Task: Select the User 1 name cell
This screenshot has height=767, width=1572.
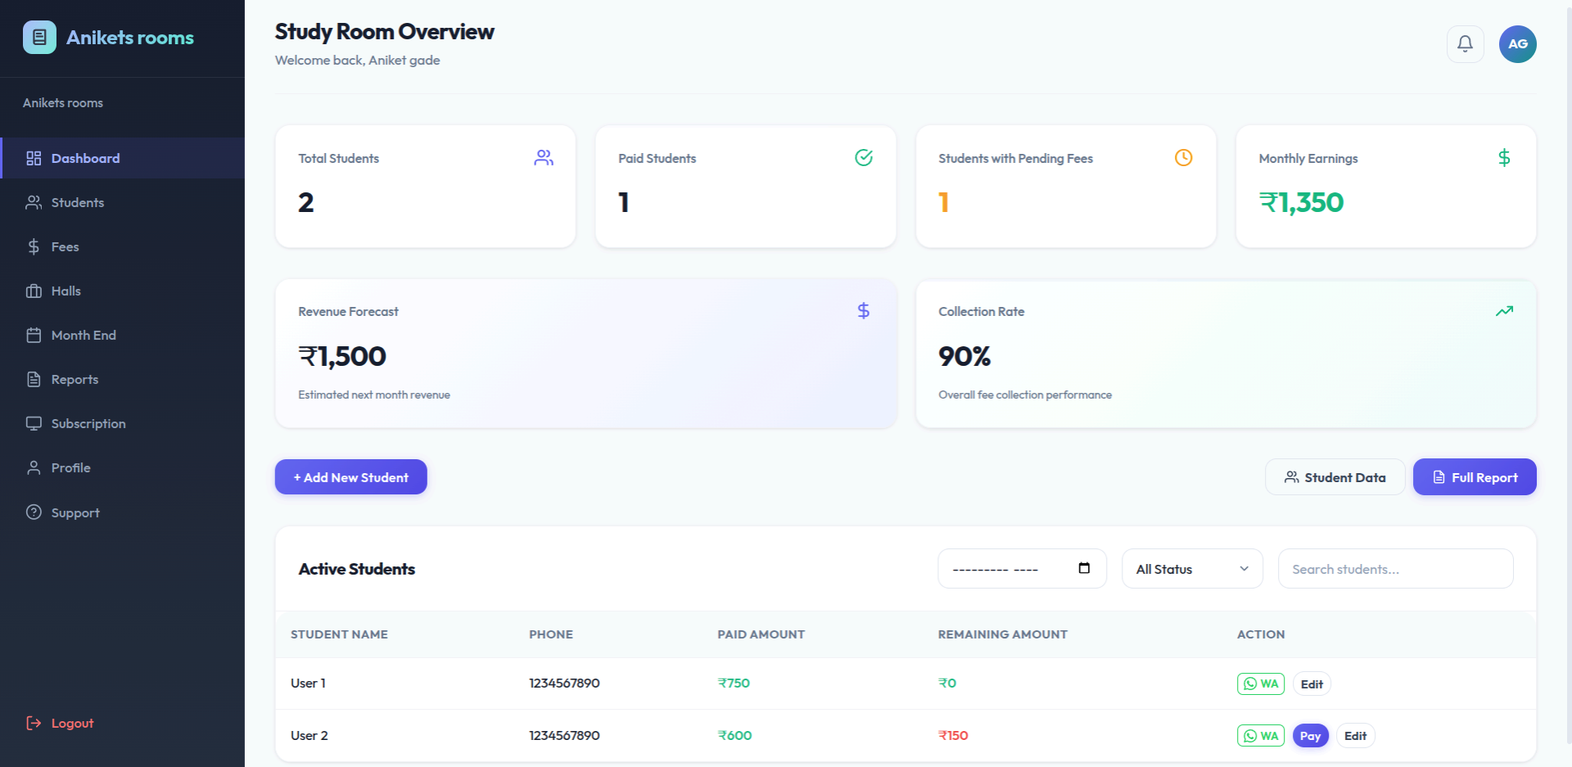Action: tap(308, 684)
